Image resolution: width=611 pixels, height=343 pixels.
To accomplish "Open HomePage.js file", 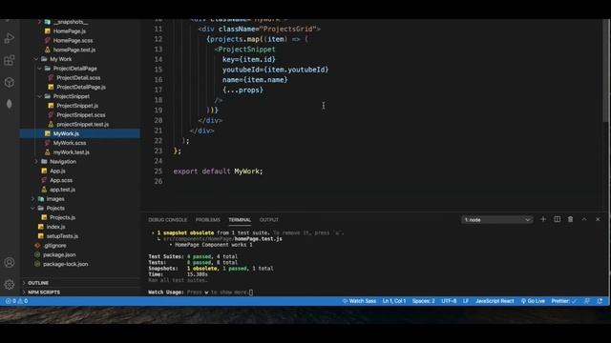I will tap(70, 31).
